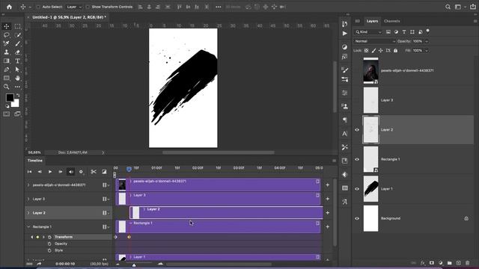Filter layers by type layer icon
The height and width of the screenshot is (269, 479).
[404, 31]
